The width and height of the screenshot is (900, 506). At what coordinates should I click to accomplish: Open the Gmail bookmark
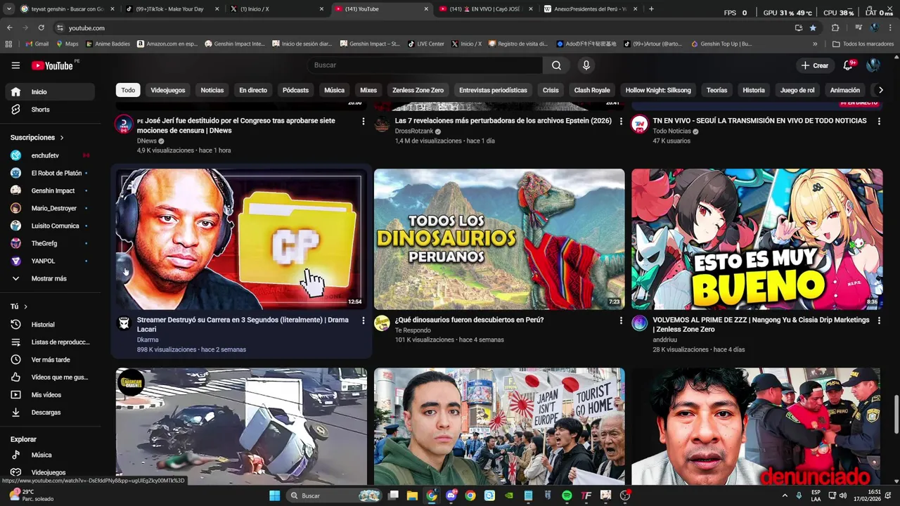point(37,44)
